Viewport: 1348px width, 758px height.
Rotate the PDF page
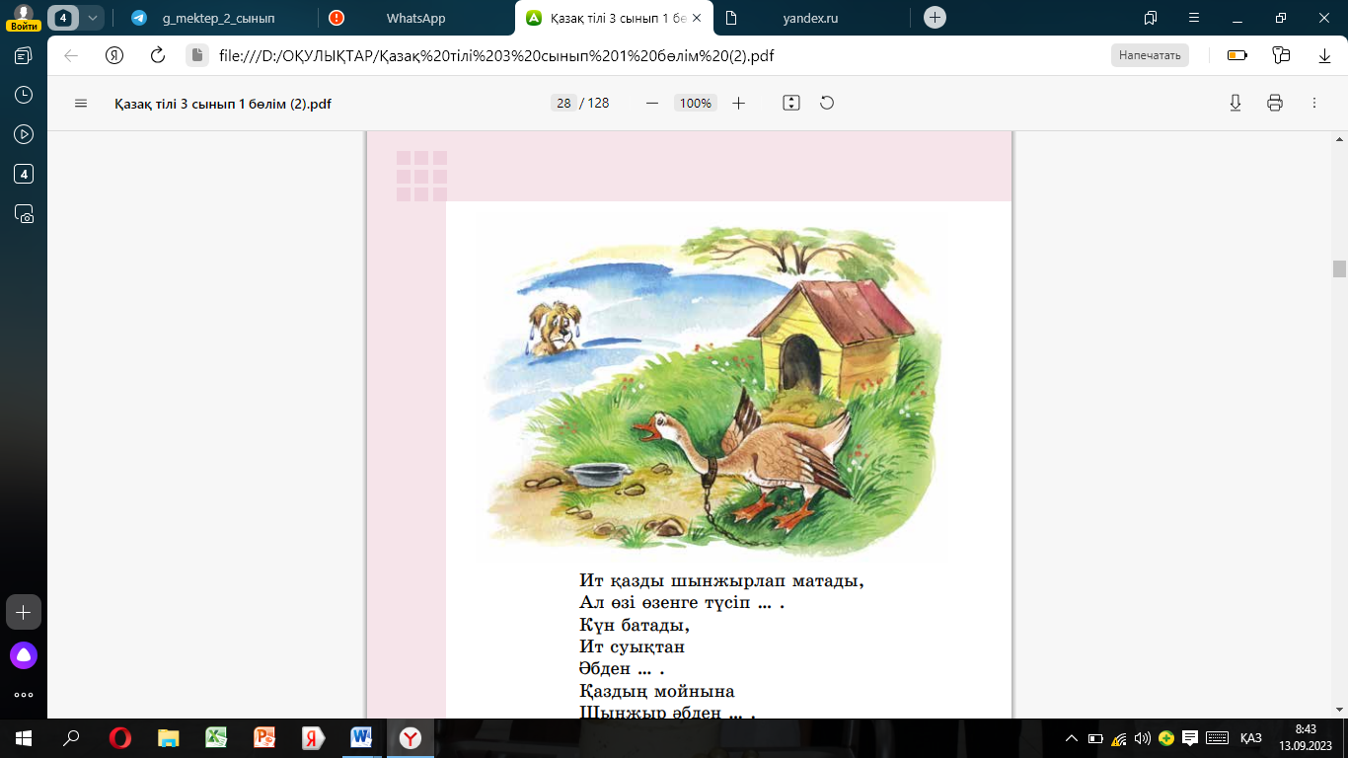click(827, 103)
